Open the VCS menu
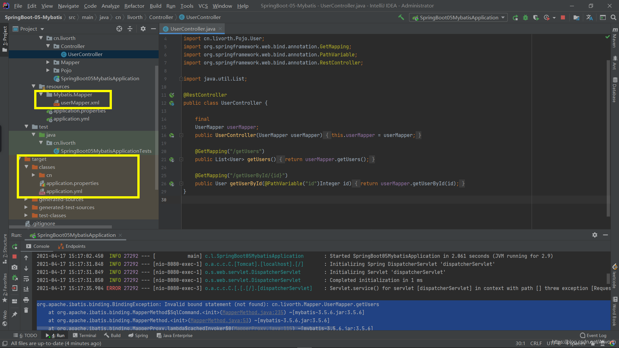This screenshot has height=348, width=619. point(203,6)
